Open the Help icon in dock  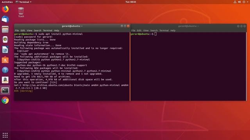point(5,70)
